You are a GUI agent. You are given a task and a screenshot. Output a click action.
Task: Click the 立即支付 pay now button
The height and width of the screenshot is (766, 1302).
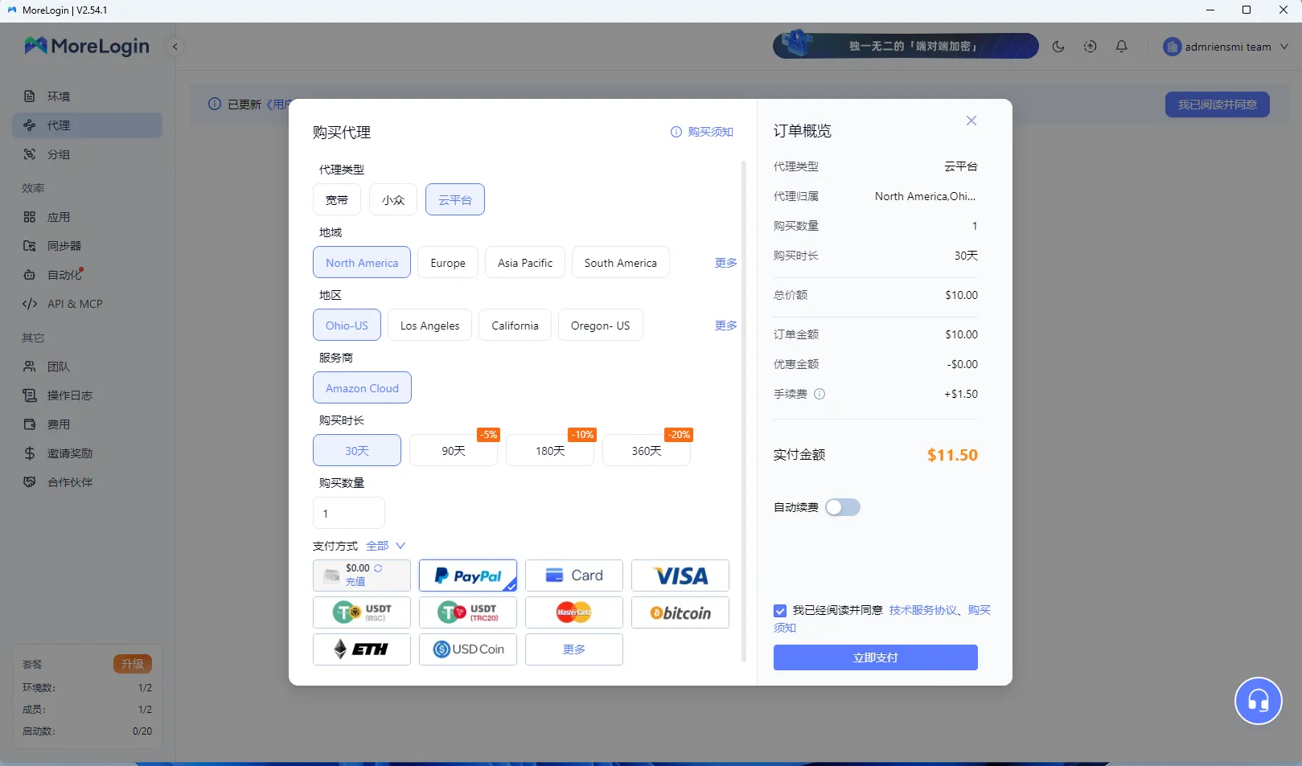tap(876, 657)
